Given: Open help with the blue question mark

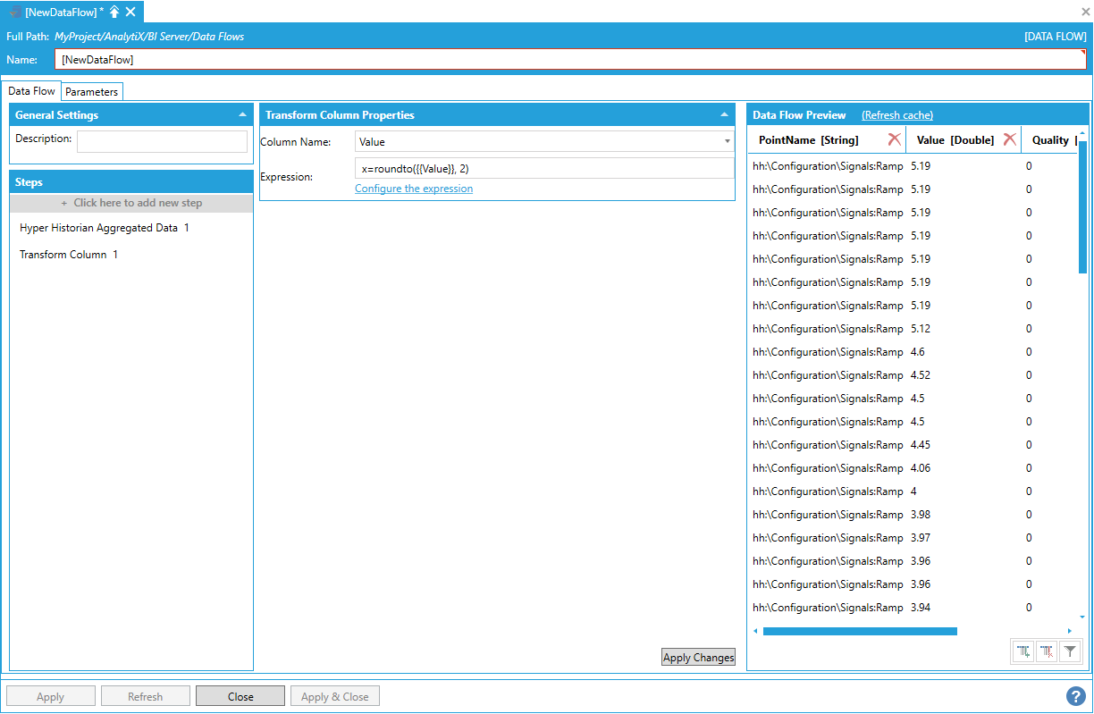Looking at the screenshot, I should point(1075,696).
